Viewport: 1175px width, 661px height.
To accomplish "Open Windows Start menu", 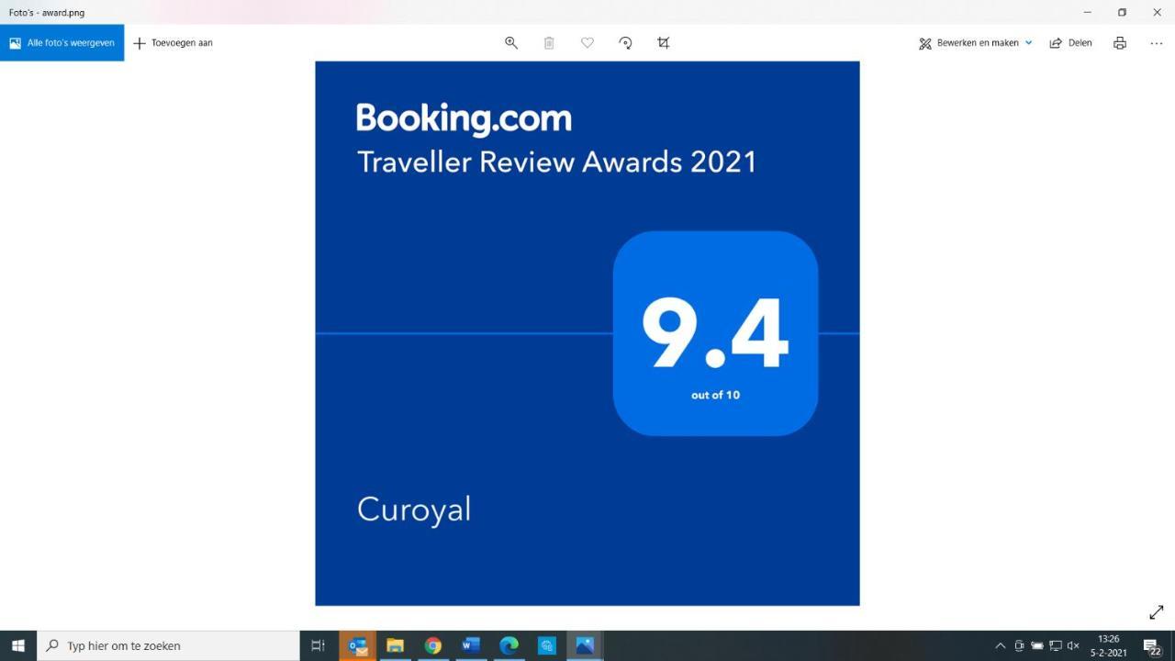I will click(18, 645).
